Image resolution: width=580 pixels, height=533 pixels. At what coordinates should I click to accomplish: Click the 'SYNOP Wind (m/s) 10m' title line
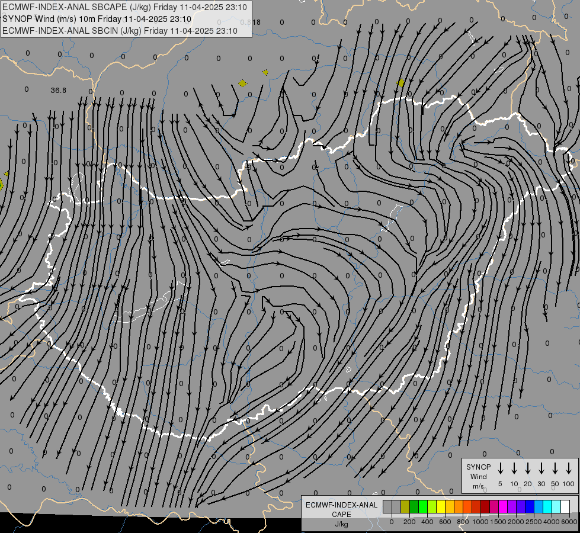coord(97,19)
